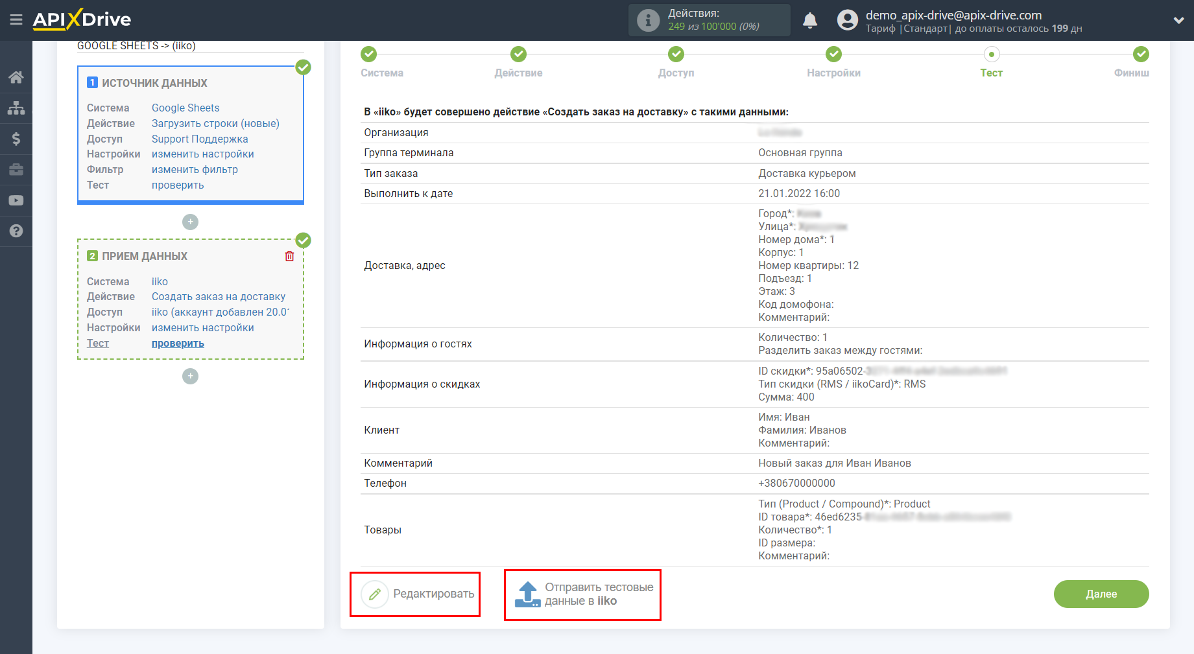
Task: Click the Источник данных header
Action: (154, 83)
